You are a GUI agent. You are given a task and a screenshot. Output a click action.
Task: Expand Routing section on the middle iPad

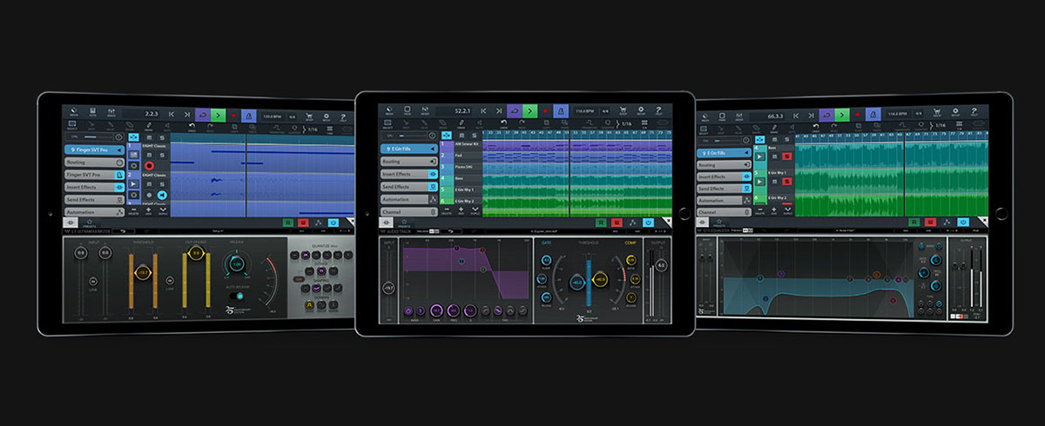pyautogui.click(x=409, y=162)
